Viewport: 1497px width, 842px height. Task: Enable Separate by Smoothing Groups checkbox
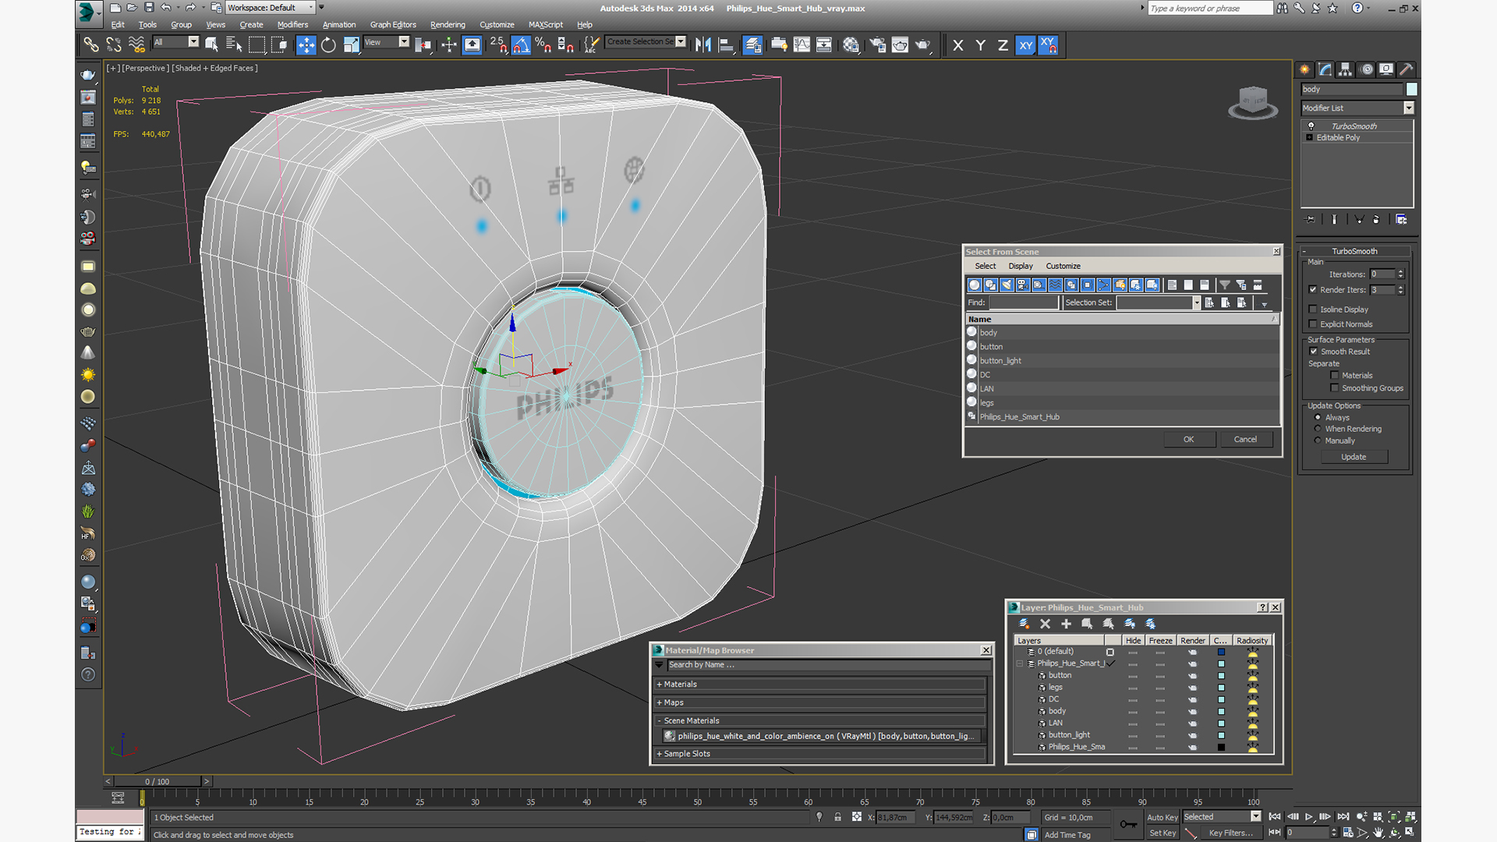click(1334, 388)
